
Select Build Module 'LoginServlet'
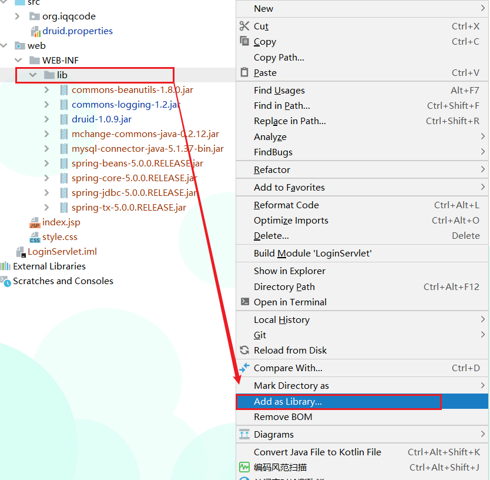[x=362, y=253]
